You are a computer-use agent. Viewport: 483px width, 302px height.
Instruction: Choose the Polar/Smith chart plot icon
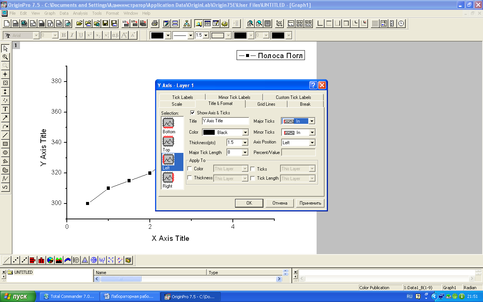tap(94, 260)
